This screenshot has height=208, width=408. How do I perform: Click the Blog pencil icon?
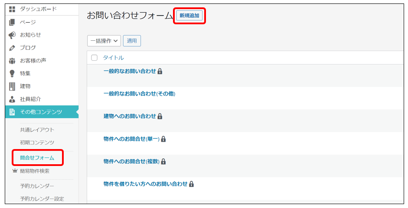pyautogui.click(x=12, y=48)
